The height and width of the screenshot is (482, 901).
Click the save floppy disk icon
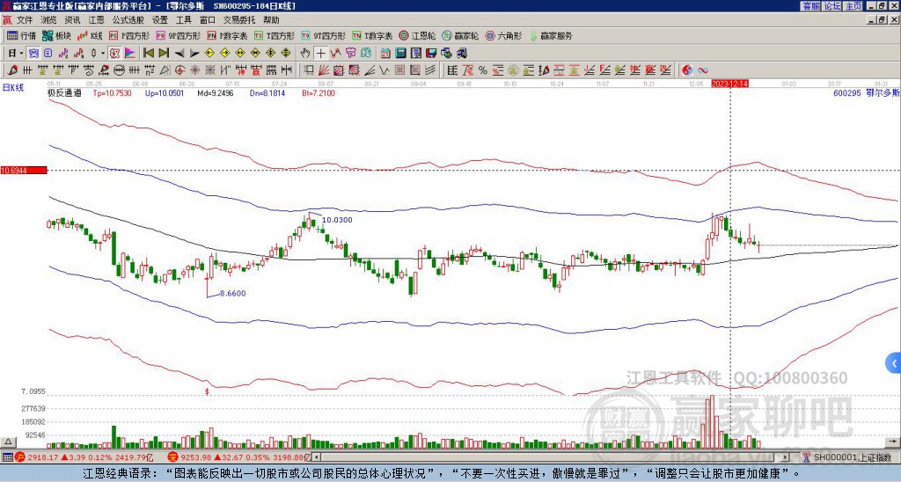click(431, 54)
